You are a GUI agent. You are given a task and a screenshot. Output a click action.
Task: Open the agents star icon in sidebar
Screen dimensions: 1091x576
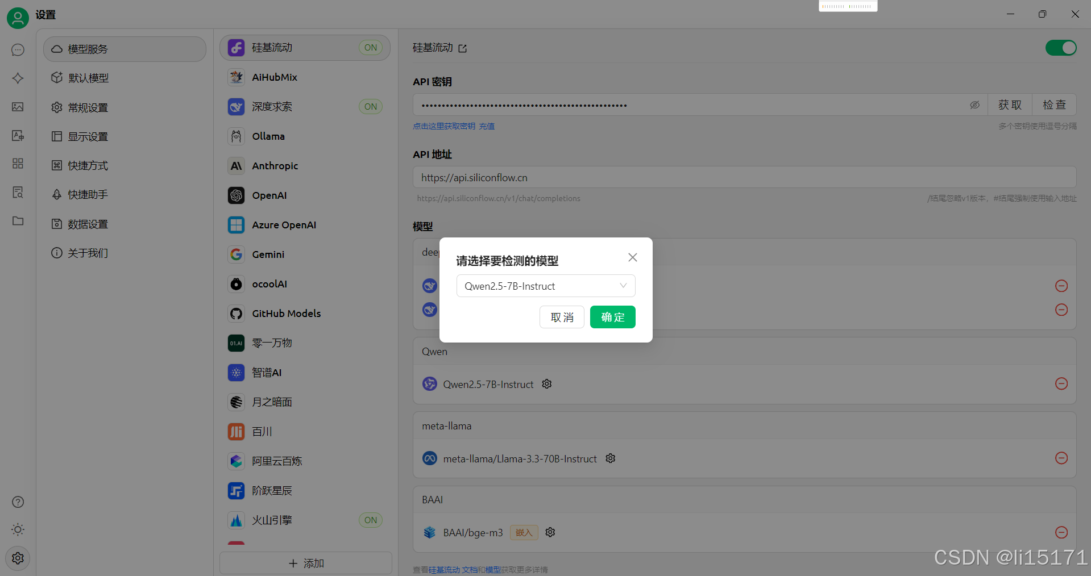pos(18,78)
